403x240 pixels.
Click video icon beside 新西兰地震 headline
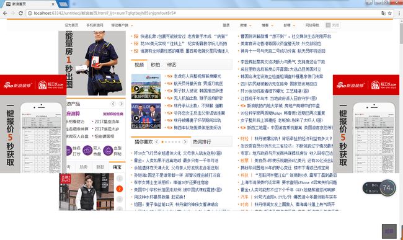click(243, 128)
